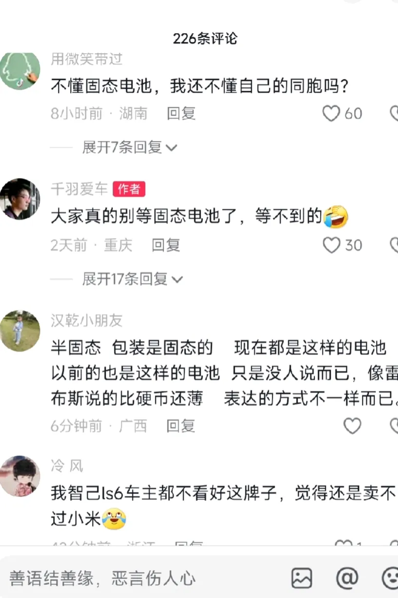Open the image picker in the comment bar
The height and width of the screenshot is (598, 398).
(302, 578)
